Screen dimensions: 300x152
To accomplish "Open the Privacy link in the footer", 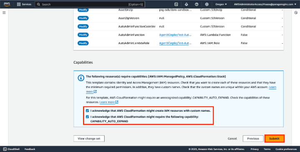I will 255,149.
